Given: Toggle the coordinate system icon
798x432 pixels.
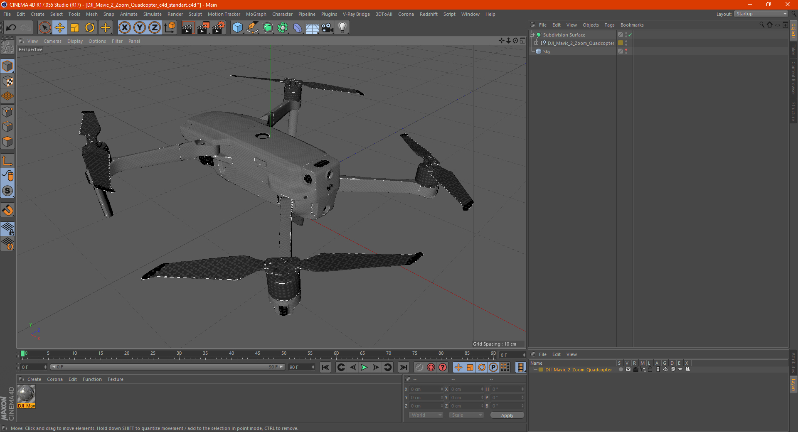Looking at the screenshot, I should point(170,28).
